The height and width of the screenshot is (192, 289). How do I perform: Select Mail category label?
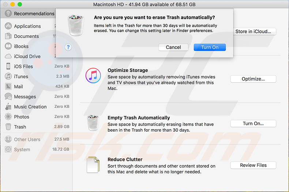pos(18,87)
